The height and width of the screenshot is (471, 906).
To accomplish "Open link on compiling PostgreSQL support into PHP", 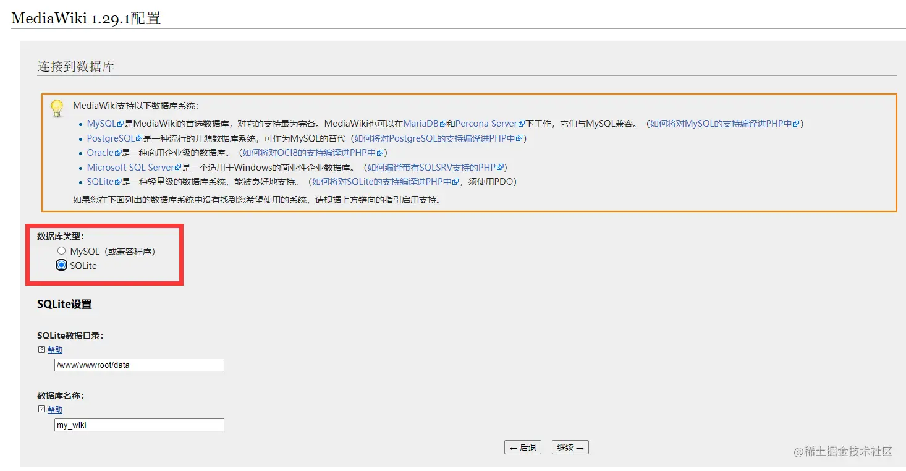I will pyautogui.click(x=438, y=138).
